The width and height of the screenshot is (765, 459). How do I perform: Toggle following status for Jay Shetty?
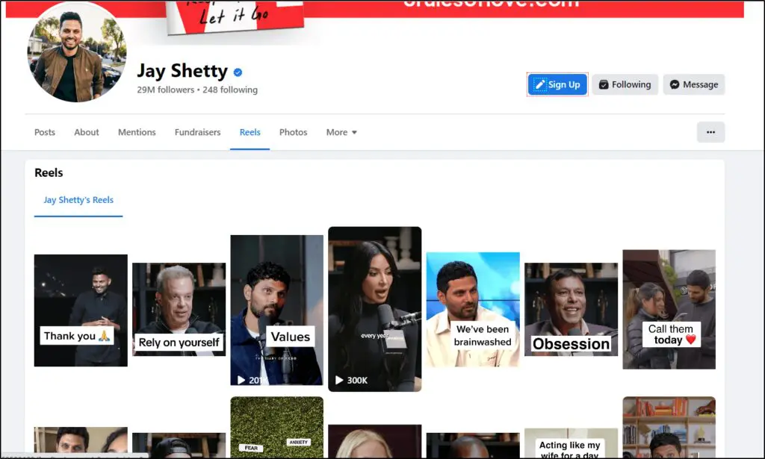pos(625,84)
